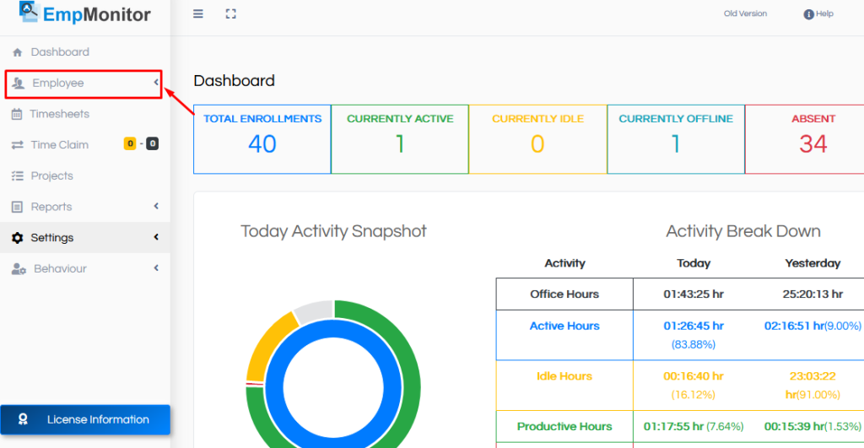864x448 pixels.
Task: Expand the Reports submenu chevron
Action: (x=156, y=206)
